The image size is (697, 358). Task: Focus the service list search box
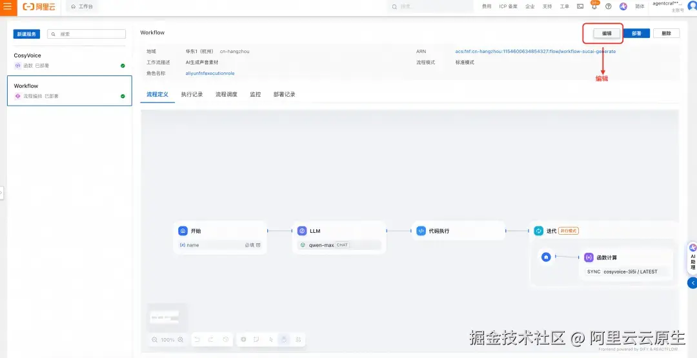click(86, 34)
